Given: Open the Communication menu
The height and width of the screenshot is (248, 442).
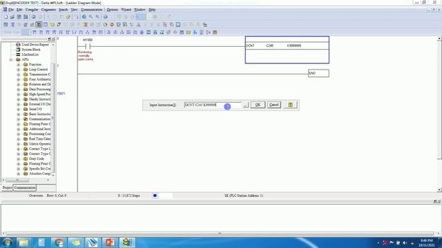Looking at the screenshot, I should click(92, 10).
